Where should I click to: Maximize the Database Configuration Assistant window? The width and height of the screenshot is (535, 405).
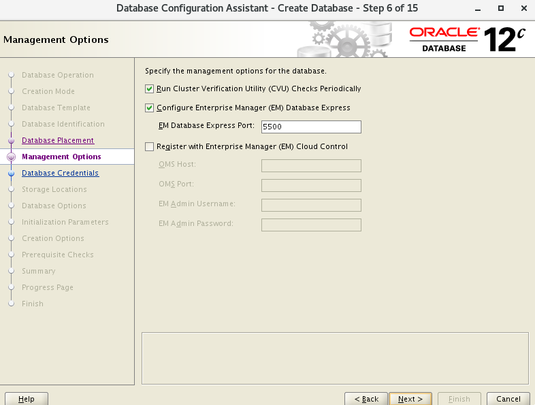[x=500, y=8]
